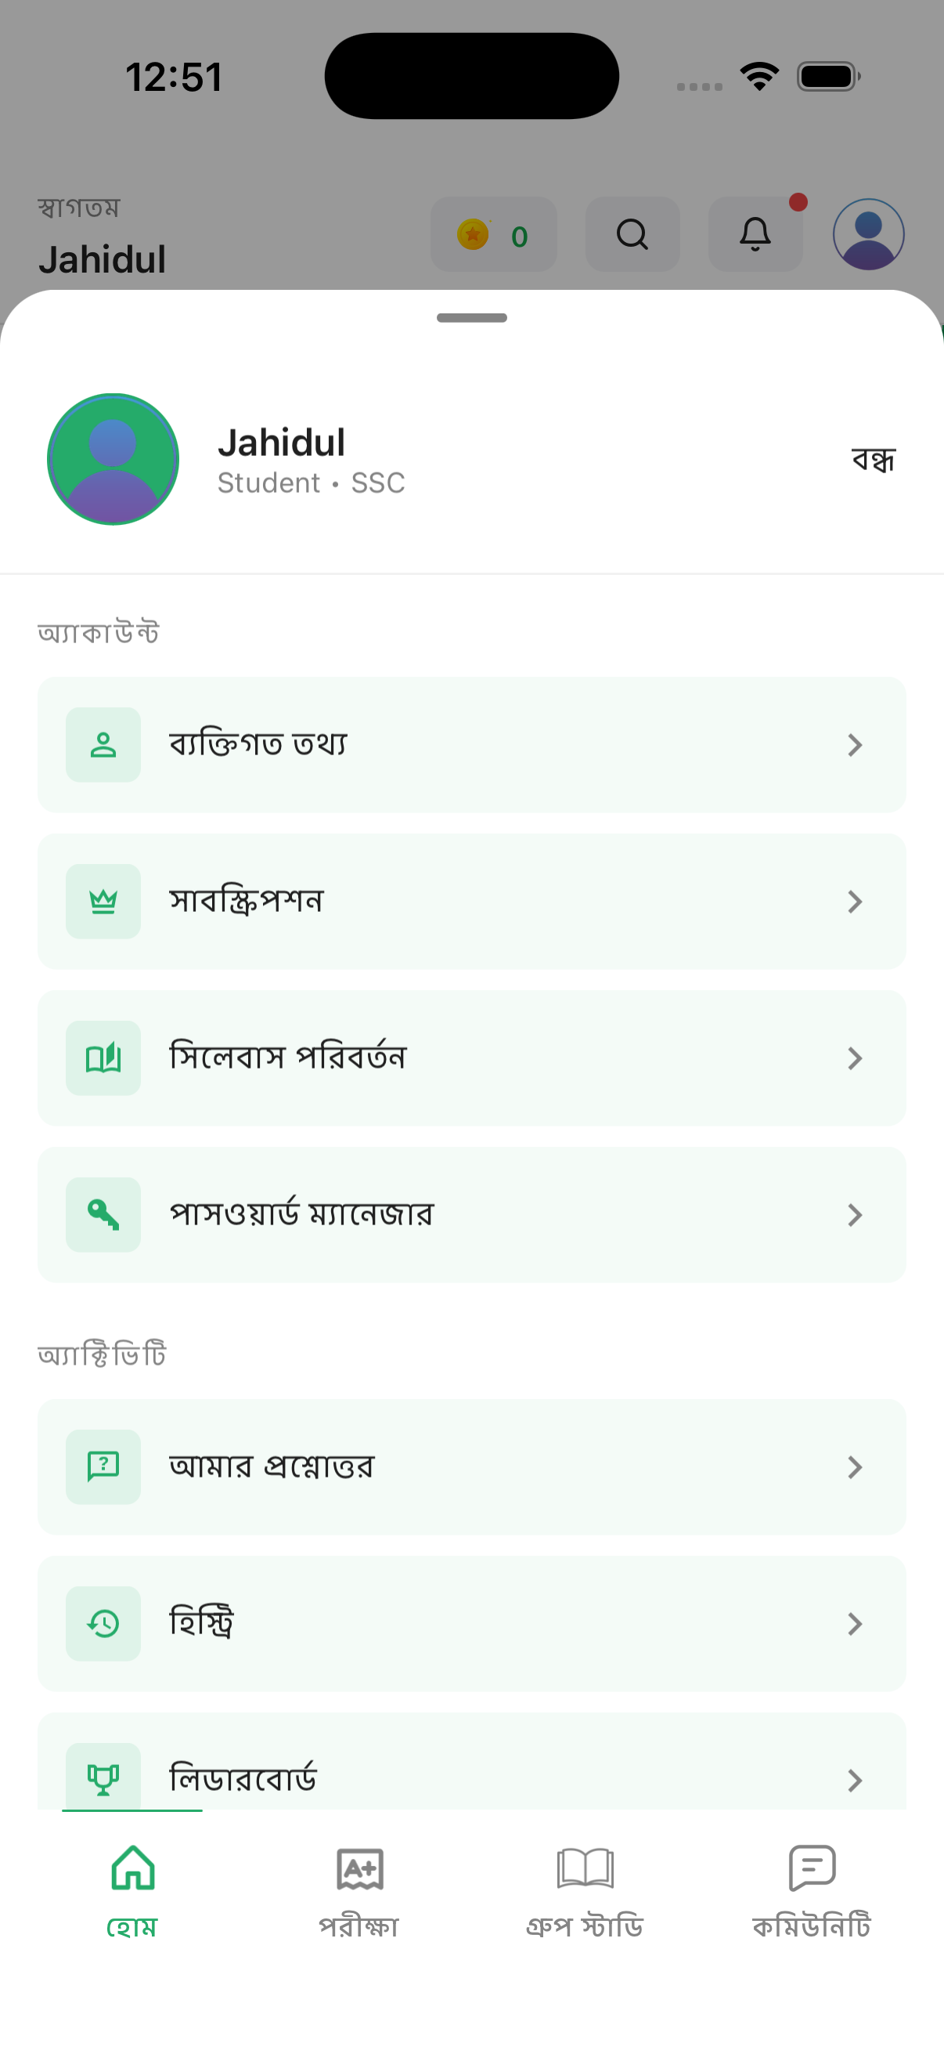The height and width of the screenshot is (2054, 944).
Task: Expand সাবস্ক্রিপশন using its chevron arrow
Action: [855, 902]
